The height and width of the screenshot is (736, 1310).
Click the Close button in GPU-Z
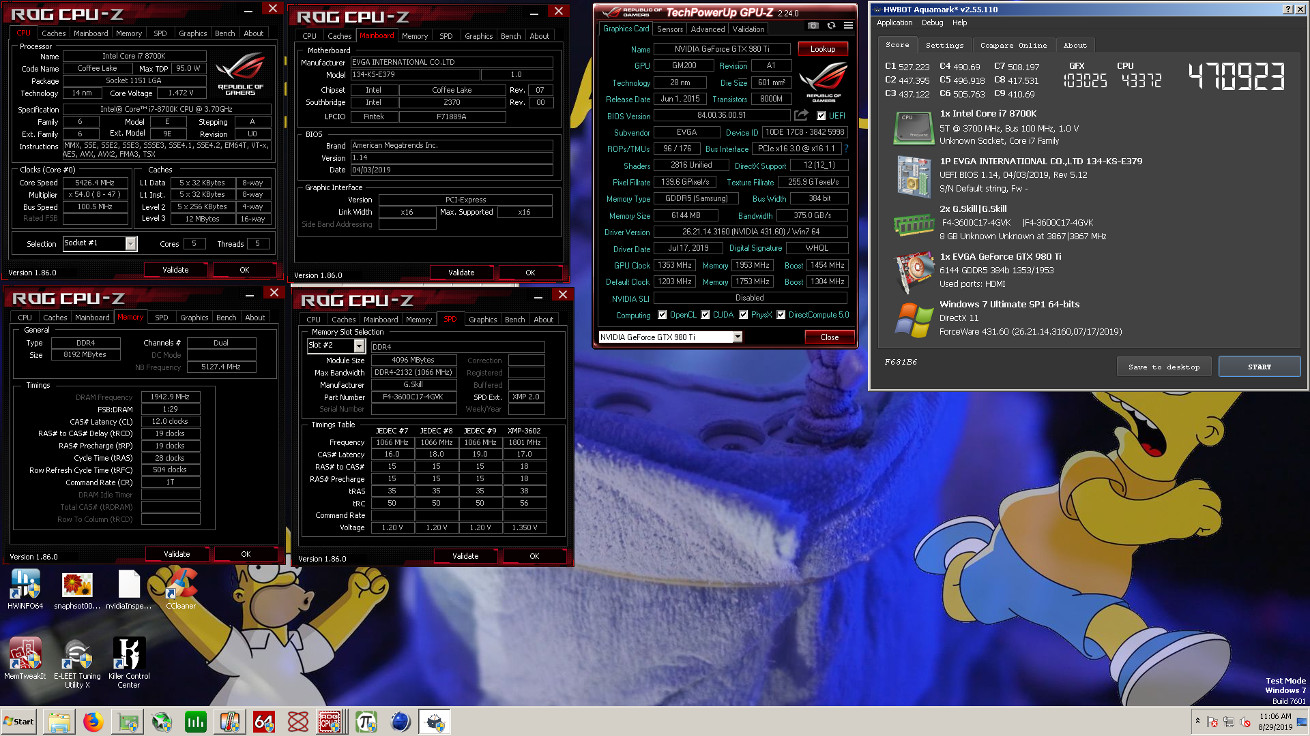(830, 337)
